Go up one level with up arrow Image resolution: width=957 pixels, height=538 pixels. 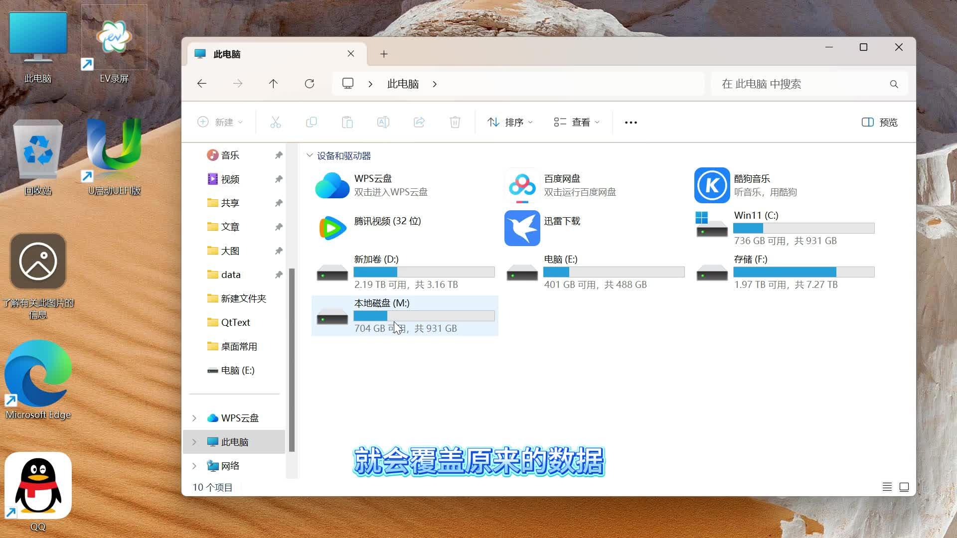273,84
